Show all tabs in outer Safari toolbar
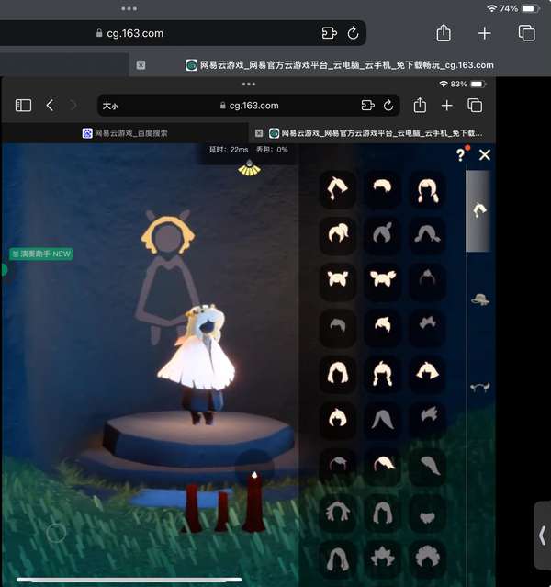Screen dimensions: 551x587 coord(527,33)
